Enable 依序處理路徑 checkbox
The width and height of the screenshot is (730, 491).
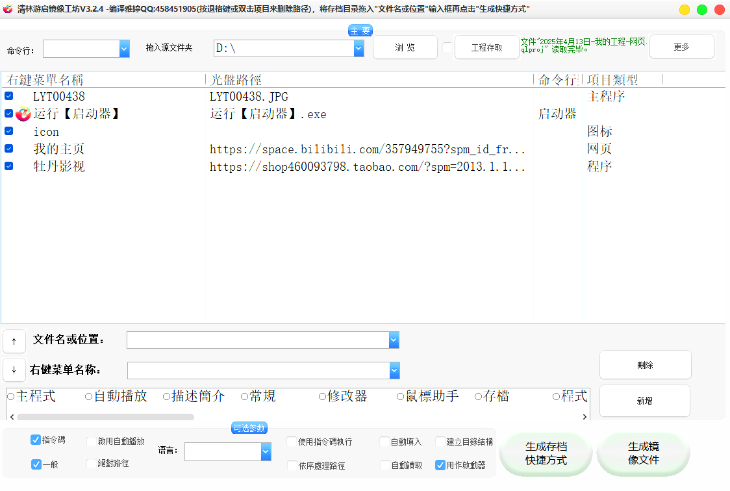[x=292, y=466]
